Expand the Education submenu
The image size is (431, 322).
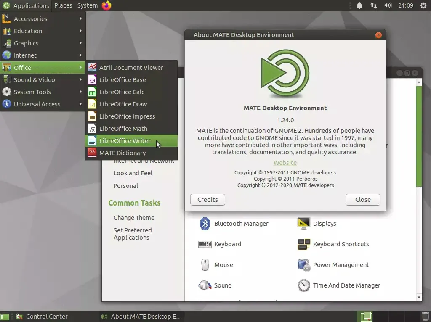click(43, 31)
